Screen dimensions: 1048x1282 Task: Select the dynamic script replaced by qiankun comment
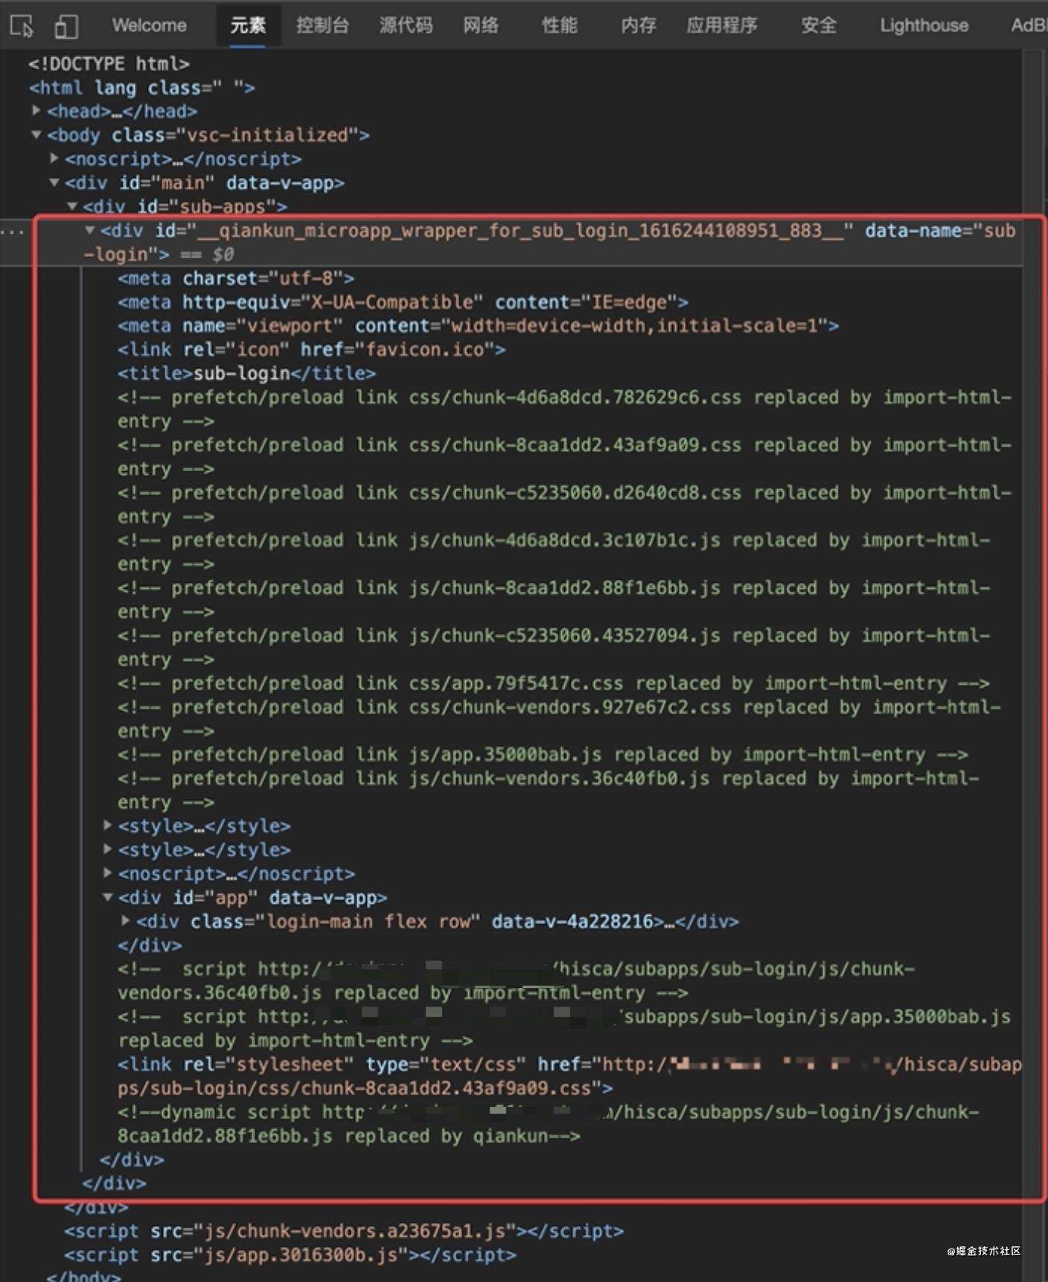[x=549, y=1124]
